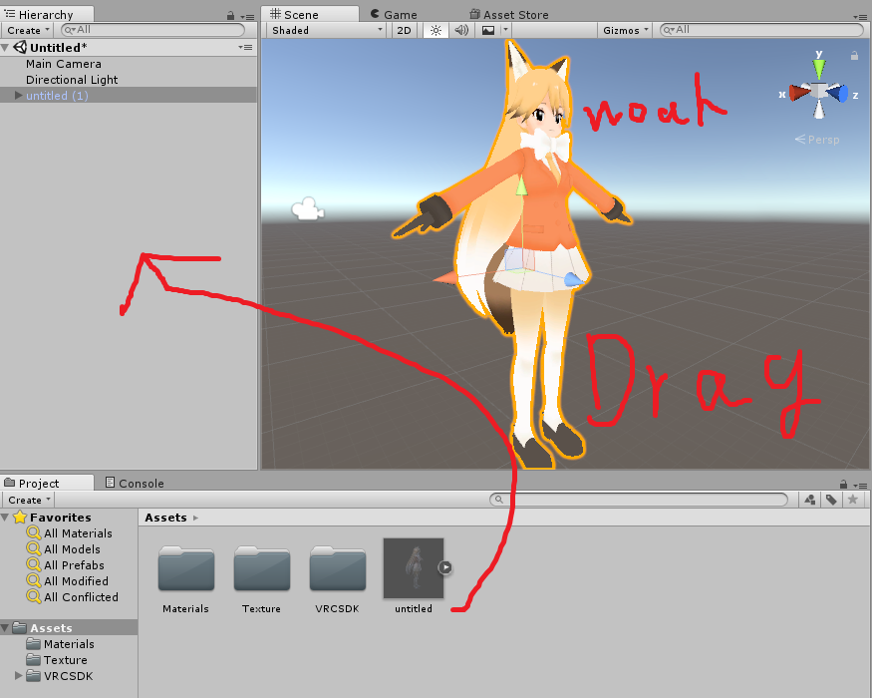The image size is (872, 698).
Task: Open the Untitled scene options menu
Action: (245, 47)
